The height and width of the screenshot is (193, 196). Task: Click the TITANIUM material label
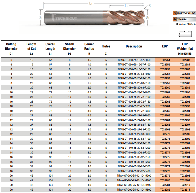[x=182, y=19]
